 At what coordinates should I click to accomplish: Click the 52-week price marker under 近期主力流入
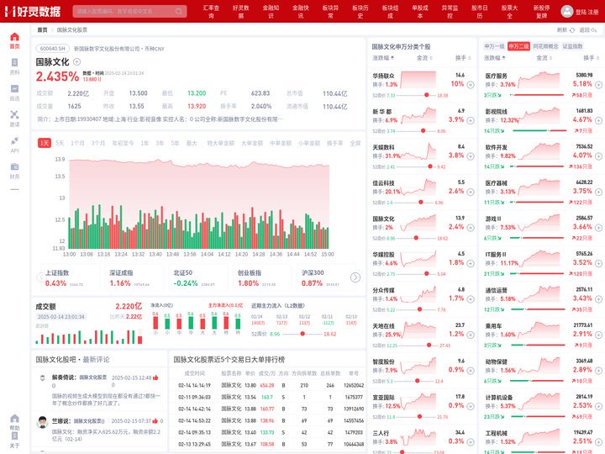point(302,334)
